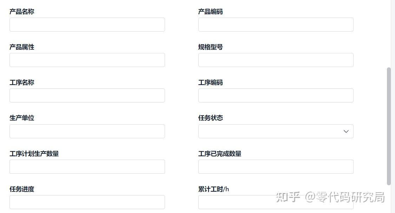This screenshot has height=213, width=395.
Task: Select the 任务进度 input field
Action: [87, 202]
